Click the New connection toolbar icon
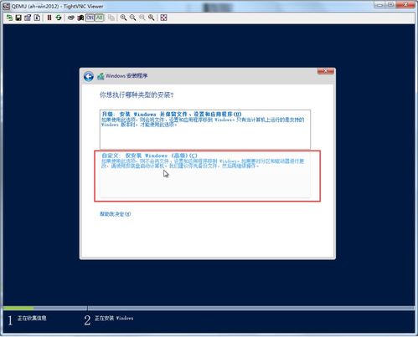 [x=9, y=18]
